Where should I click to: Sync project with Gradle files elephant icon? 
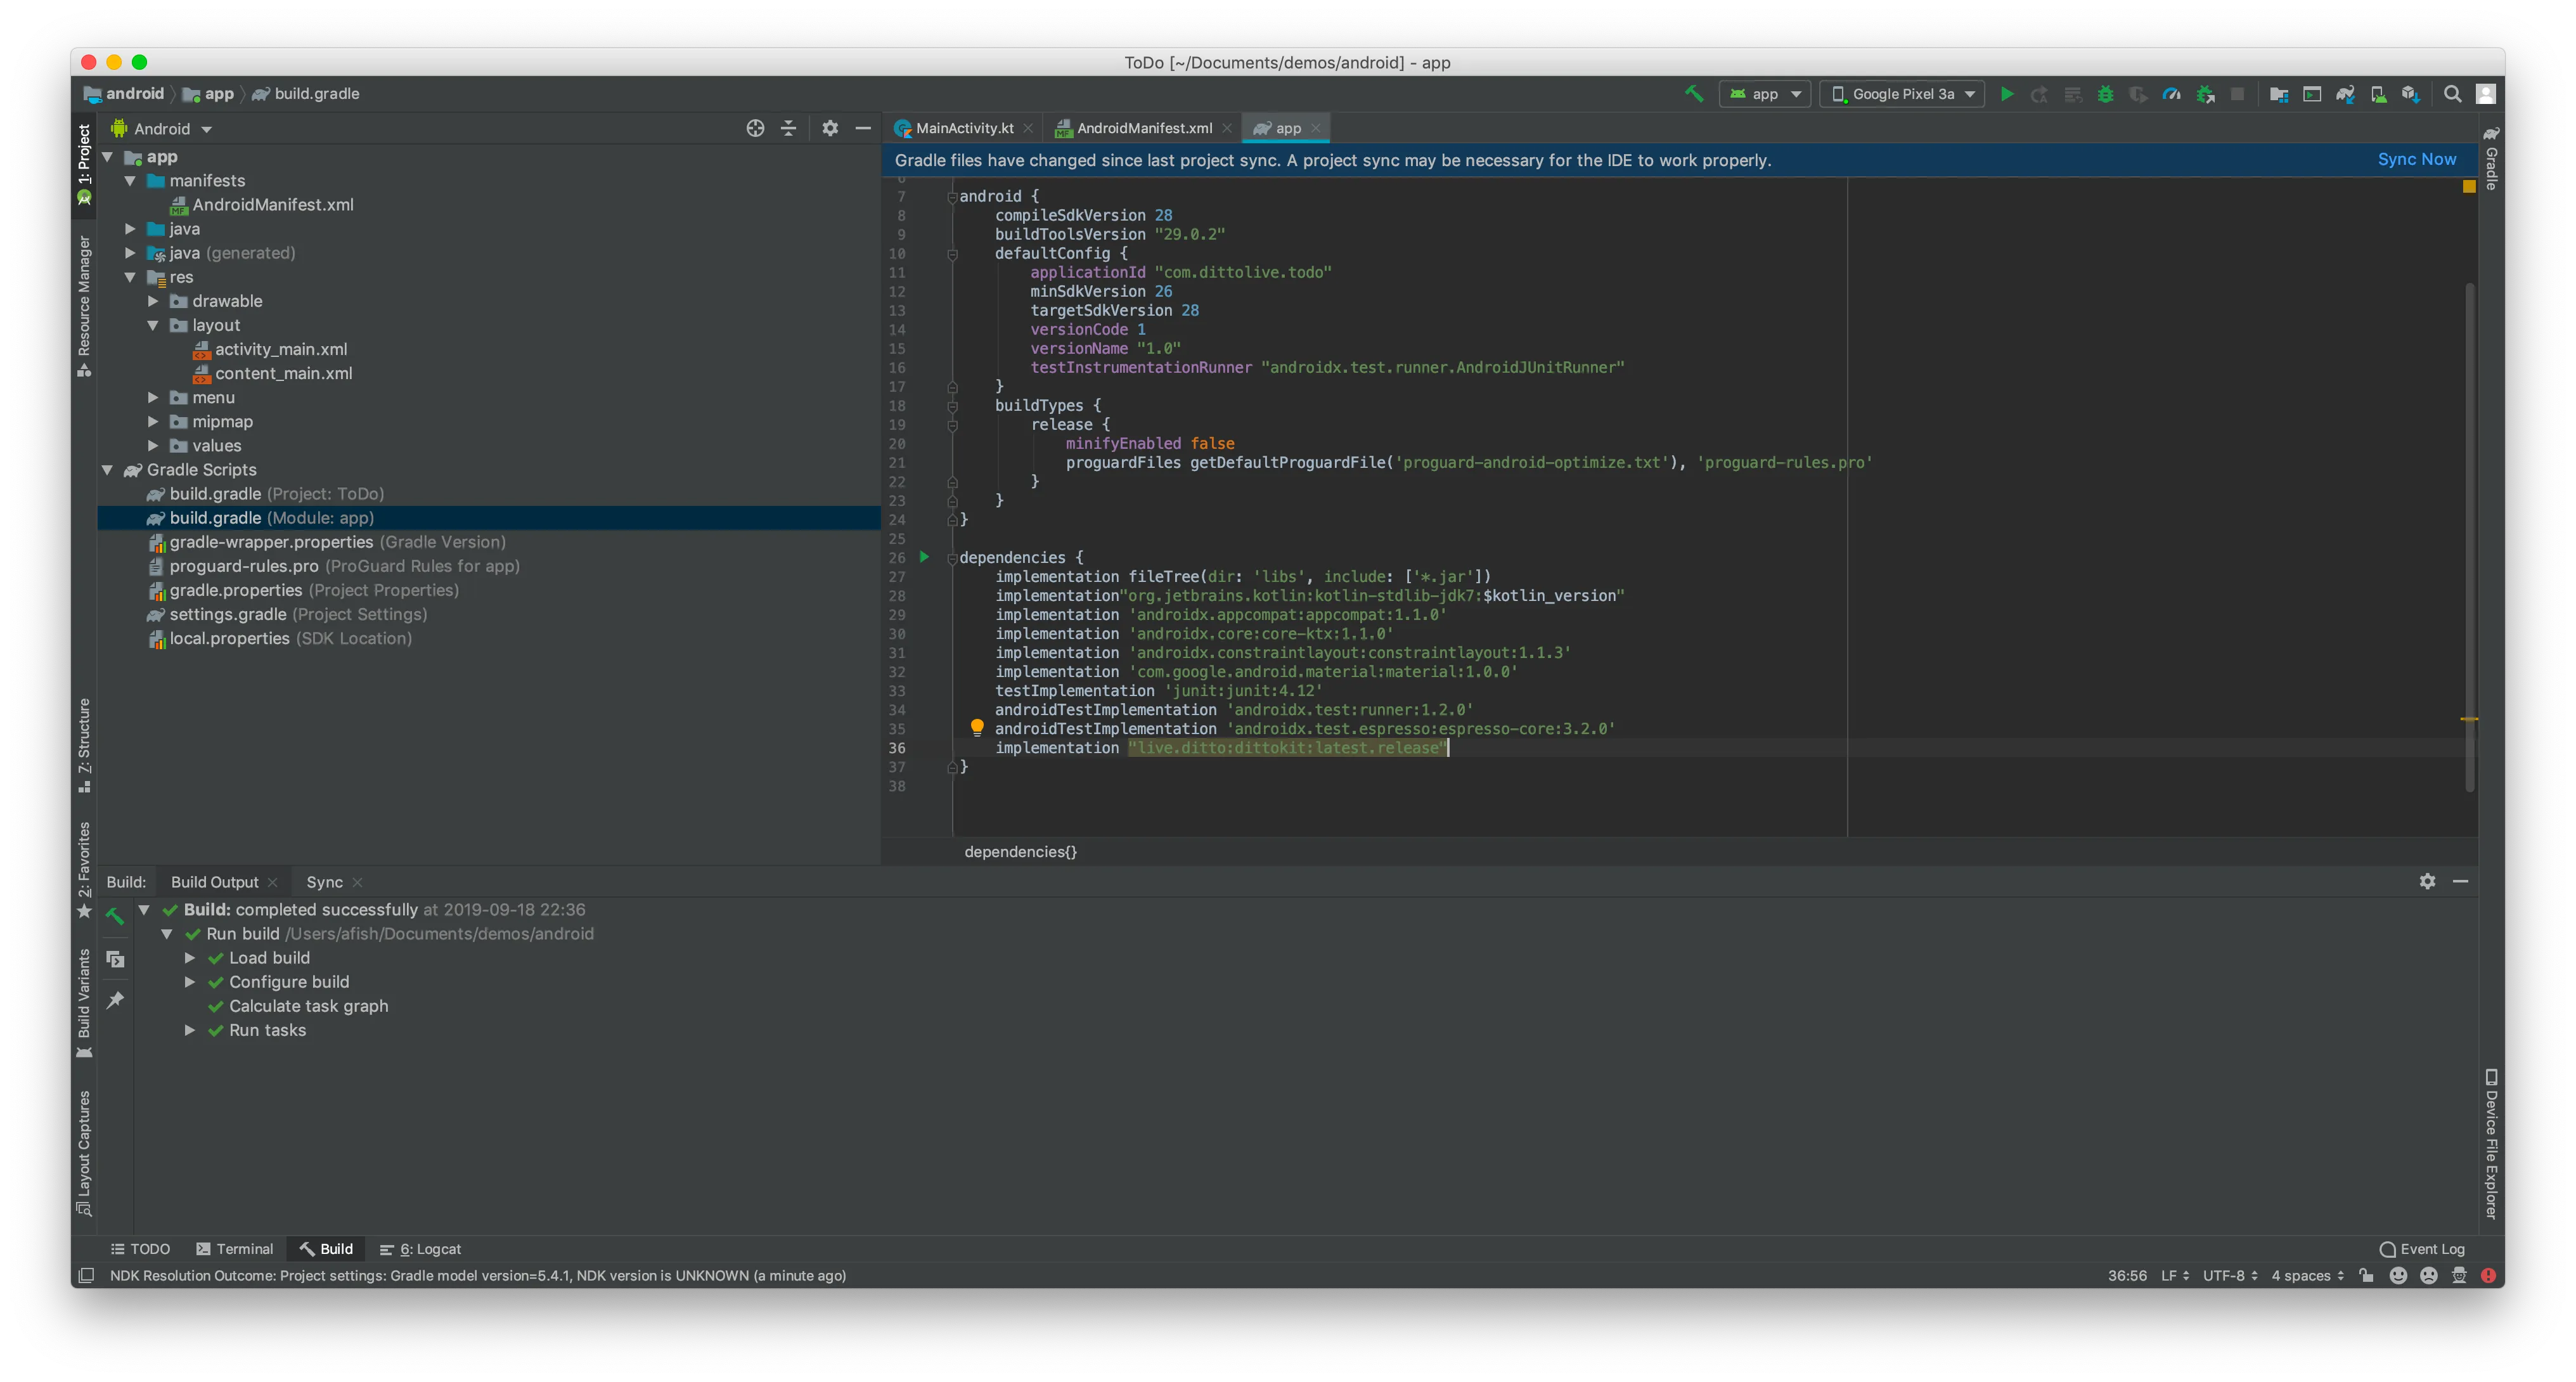(2345, 94)
